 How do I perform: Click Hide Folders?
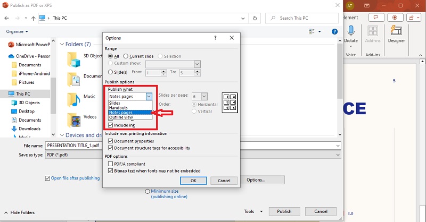pos(20,212)
